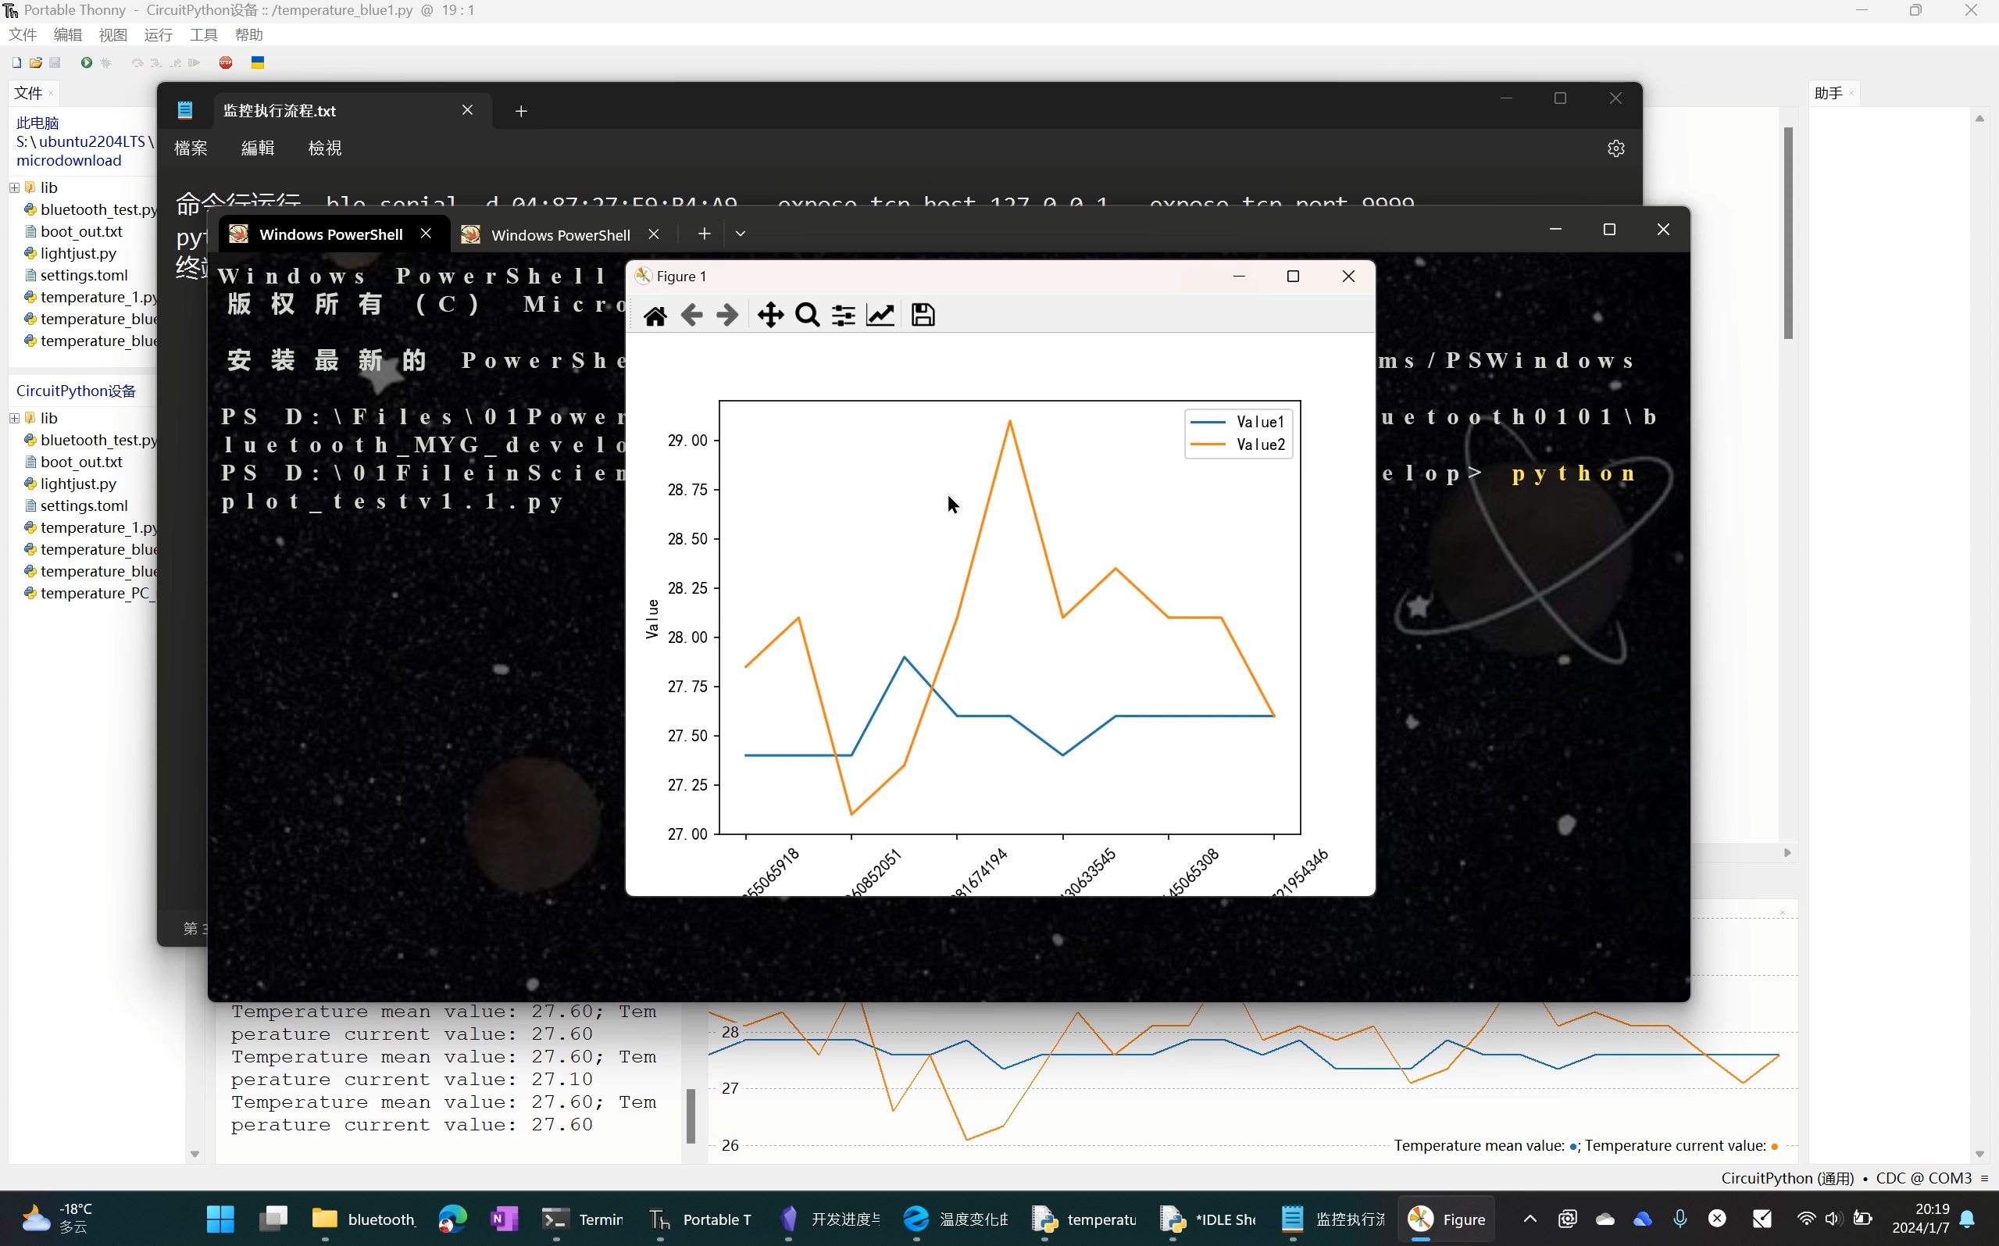Click the microdownload path link
Screen dimensions: 1999x1246
coord(70,161)
